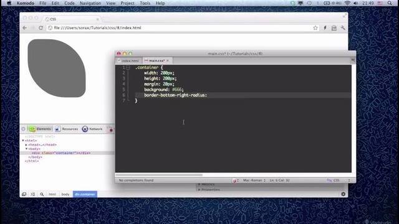Screen dimensions: 399x224
Task: Open the Resources panel in DevTools
Action: click(67, 129)
